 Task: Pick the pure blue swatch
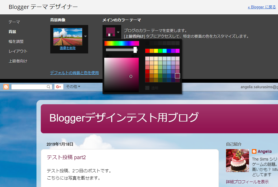(169, 51)
